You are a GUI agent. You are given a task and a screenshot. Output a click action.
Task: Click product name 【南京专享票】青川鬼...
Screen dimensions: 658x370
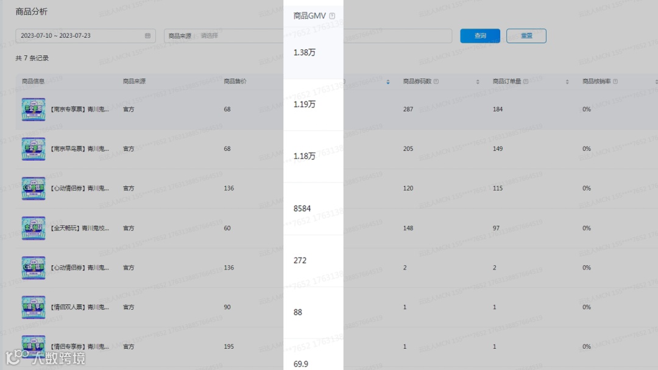pyautogui.click(x=79, y=110)
